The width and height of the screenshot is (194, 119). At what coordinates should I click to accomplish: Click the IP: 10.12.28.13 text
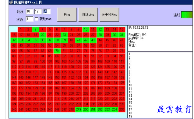138,27
